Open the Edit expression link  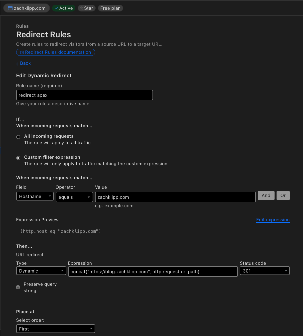[273, 220]
